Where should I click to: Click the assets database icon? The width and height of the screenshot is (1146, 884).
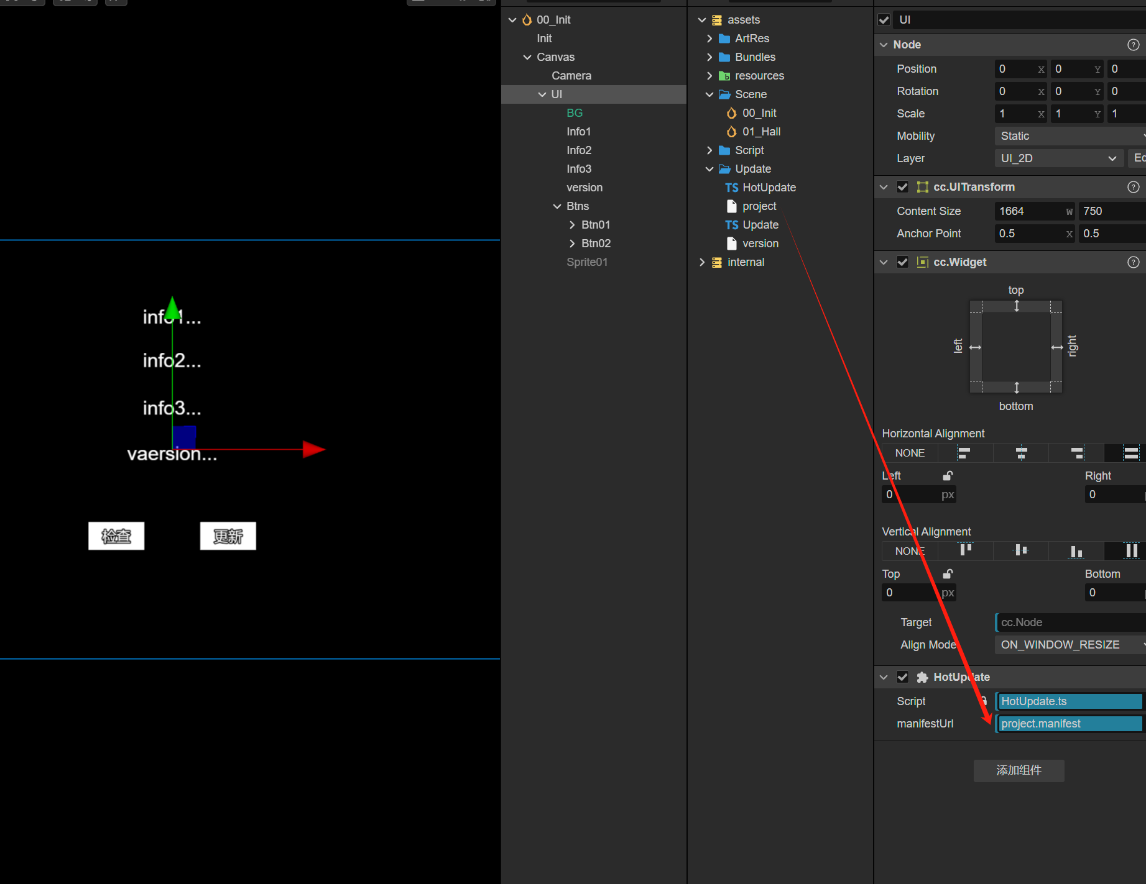click(x=717, y=20)
